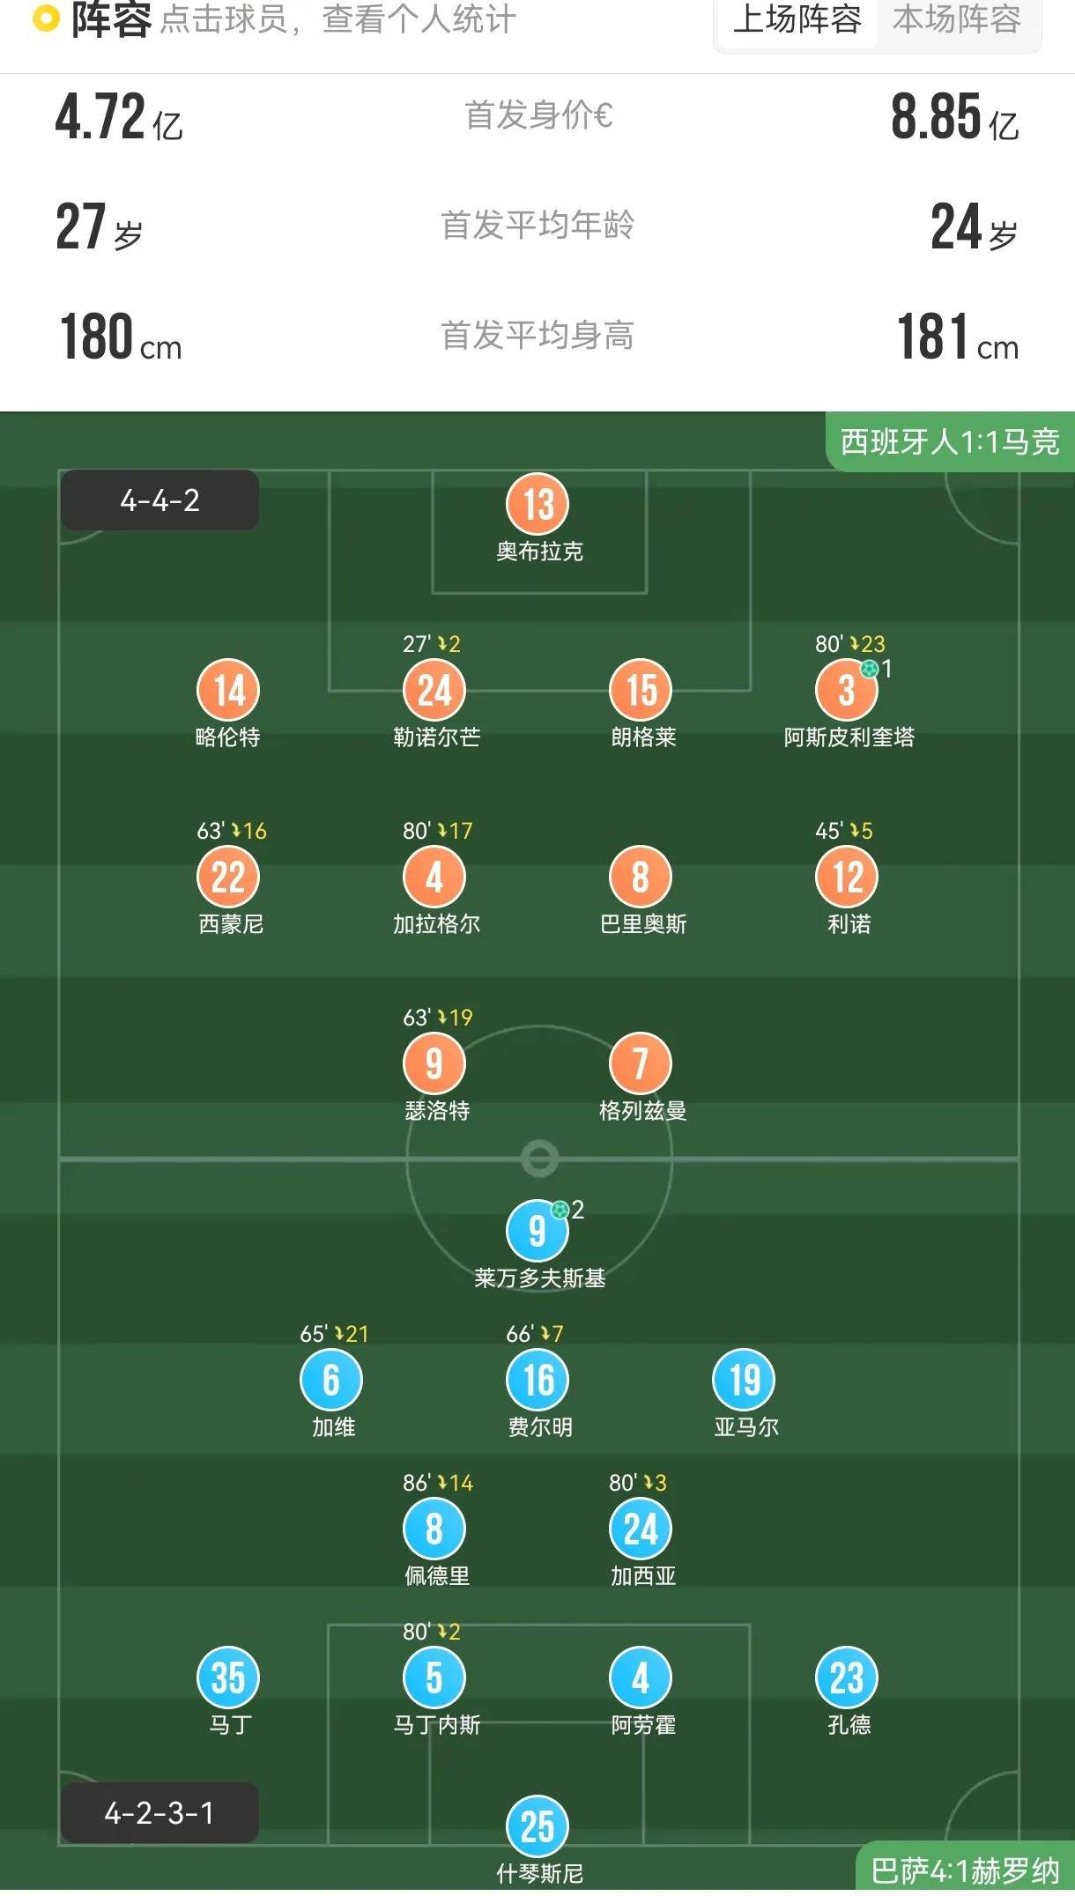
Task: Click 朗格莱 number 15 player icon
Action: click(641, 691)
